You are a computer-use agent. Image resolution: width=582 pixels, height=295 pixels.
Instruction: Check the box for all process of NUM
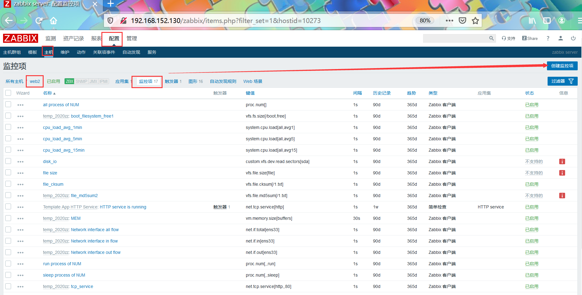[x=8, y=104]
